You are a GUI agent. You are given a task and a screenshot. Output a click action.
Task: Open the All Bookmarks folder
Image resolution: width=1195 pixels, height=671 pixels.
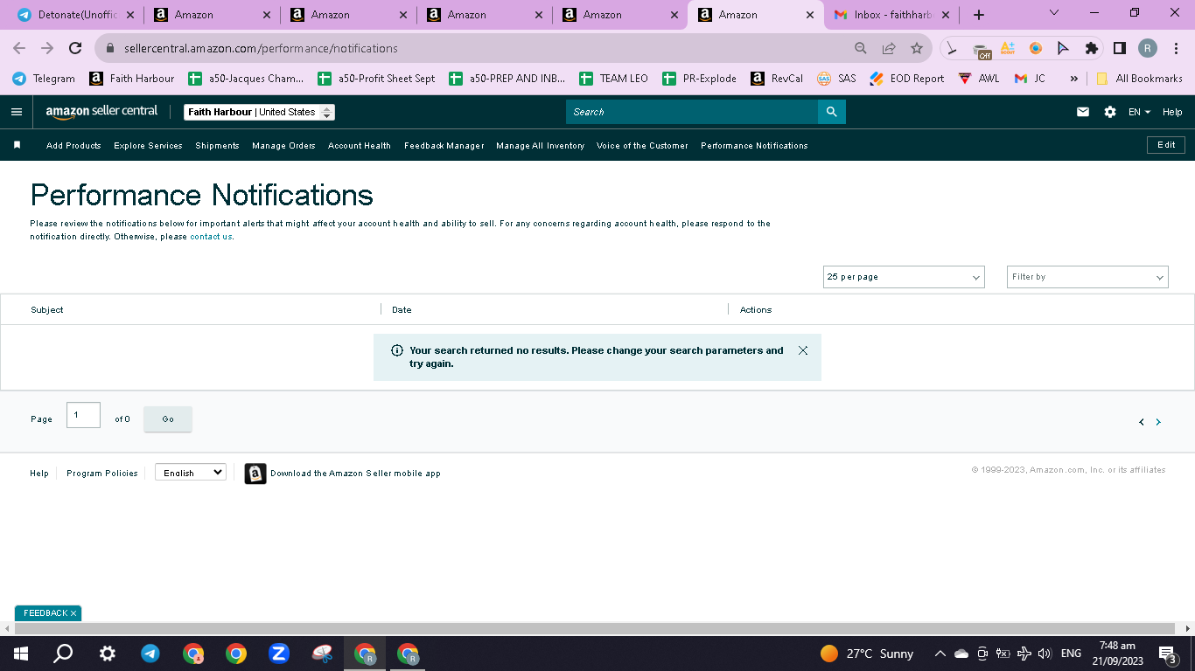coord(1139,79)
